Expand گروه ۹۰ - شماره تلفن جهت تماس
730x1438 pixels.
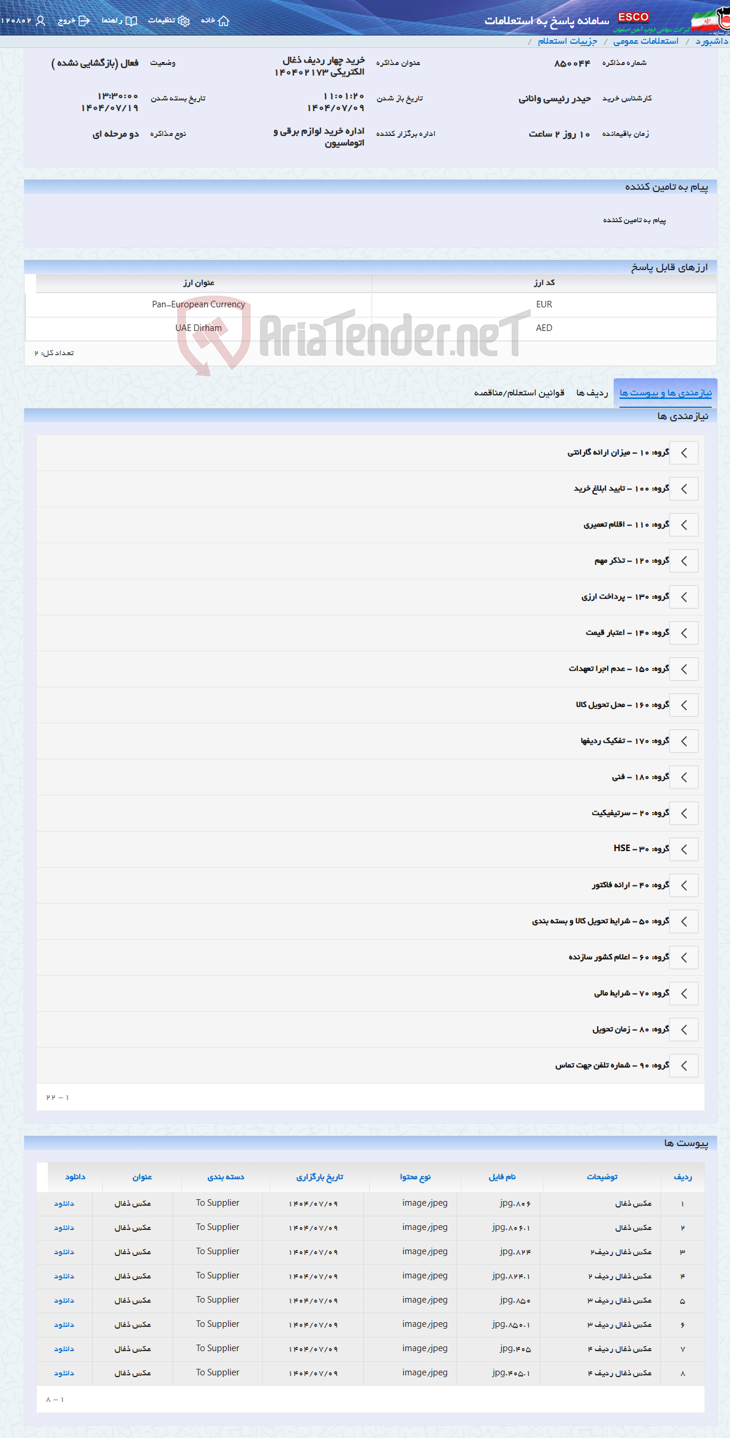(x=684, y=1066)
